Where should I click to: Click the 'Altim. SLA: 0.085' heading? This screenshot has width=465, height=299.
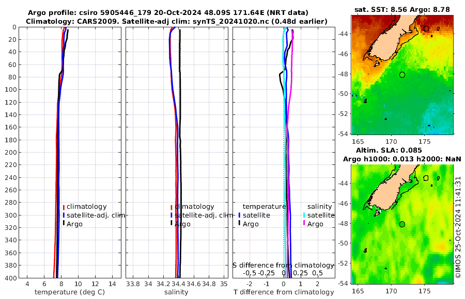point(389,150)
